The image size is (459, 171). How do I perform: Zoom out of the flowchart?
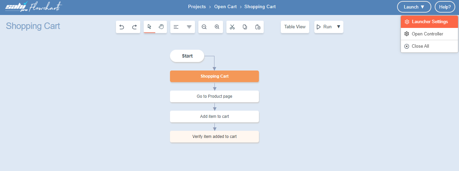coord(204,27)
